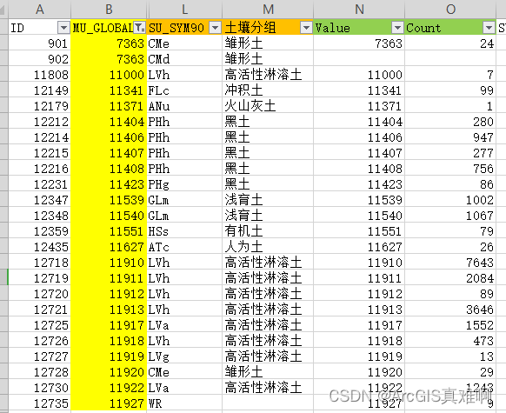The height and width of the screenshot is (413, 506).
Task: Open the 土壤分组 column filter dropdown
Action: point(306,28)
